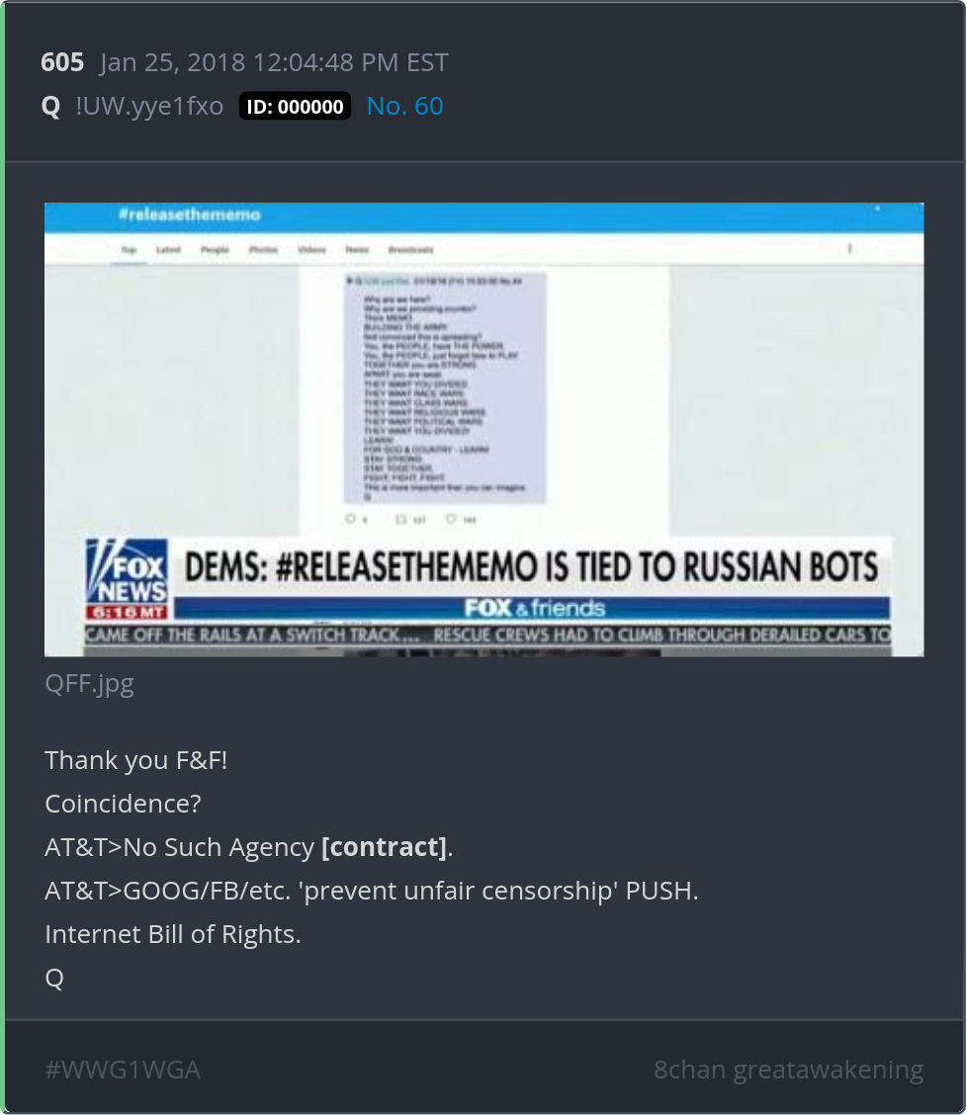
Task: Click the #releasethememo heading in image
Action: (x=189, y=214)
